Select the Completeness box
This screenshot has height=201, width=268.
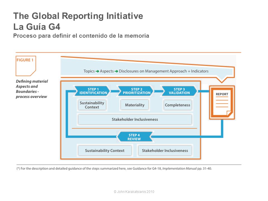point(178,105)
